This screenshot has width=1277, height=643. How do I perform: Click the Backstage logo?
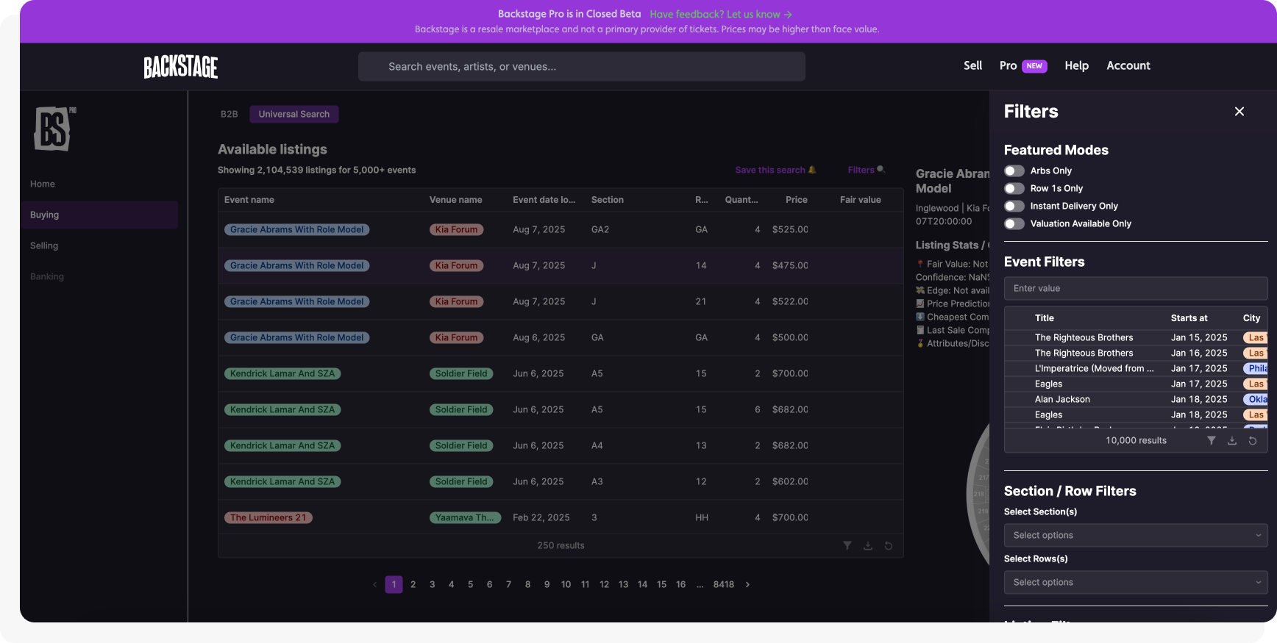coord(181,67)
